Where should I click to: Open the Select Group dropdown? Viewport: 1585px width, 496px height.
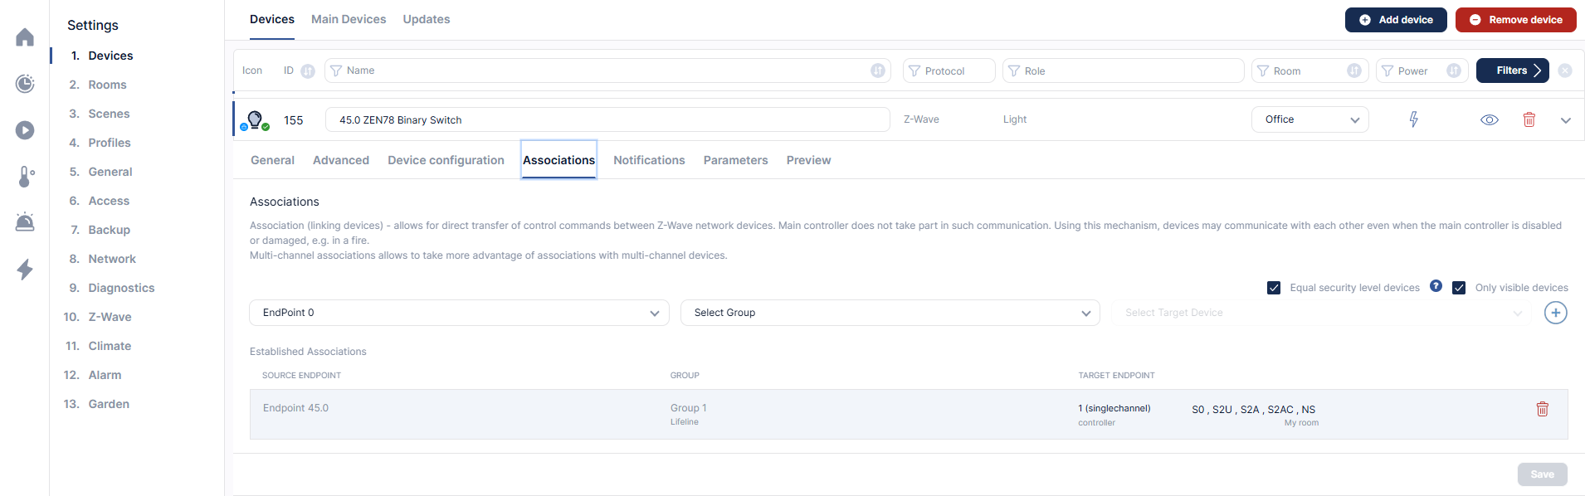(890, 313)
